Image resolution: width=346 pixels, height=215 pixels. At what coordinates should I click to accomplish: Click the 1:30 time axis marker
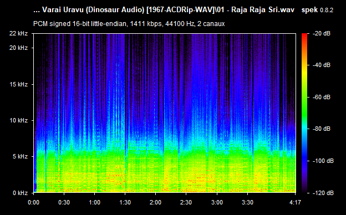click(x=125, y=202)
